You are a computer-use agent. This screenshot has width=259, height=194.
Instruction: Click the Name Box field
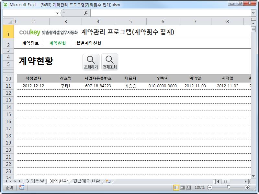click(29, 13)
